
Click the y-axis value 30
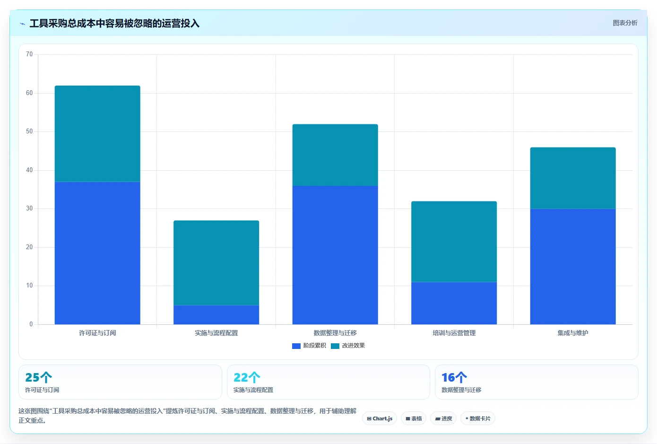pos(29,209)
